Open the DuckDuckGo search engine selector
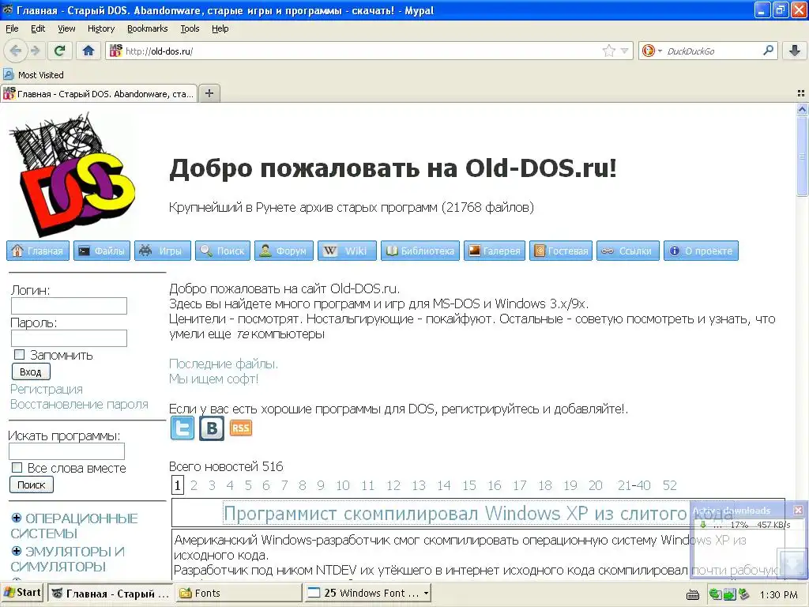This screenshot has width=809, height=607. coord(652,51)
